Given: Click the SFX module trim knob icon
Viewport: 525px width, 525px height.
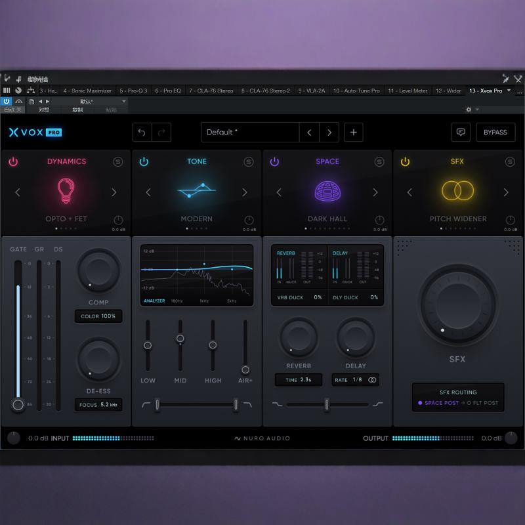Looking at the screenshot, I should click(510, 220).
